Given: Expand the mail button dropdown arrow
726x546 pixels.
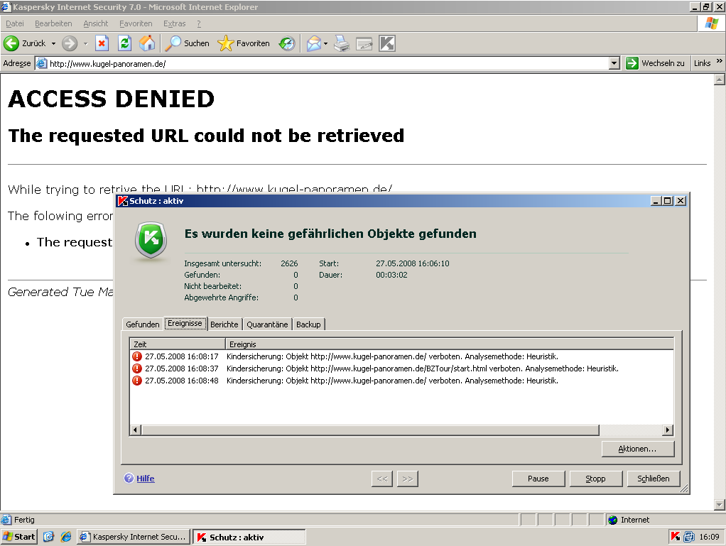Looking at the screenshot, I should 326,43.
